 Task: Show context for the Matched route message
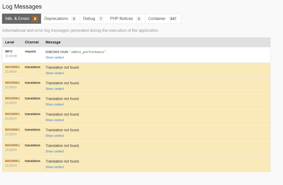[x=55, y=57]
